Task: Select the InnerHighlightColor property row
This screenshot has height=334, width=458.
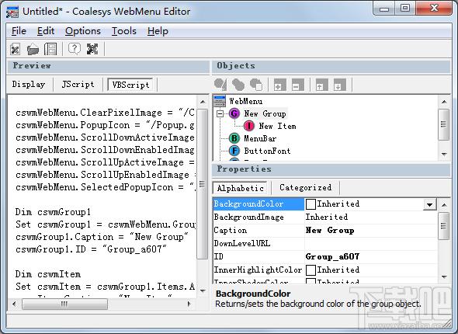Action: (324, 270)
